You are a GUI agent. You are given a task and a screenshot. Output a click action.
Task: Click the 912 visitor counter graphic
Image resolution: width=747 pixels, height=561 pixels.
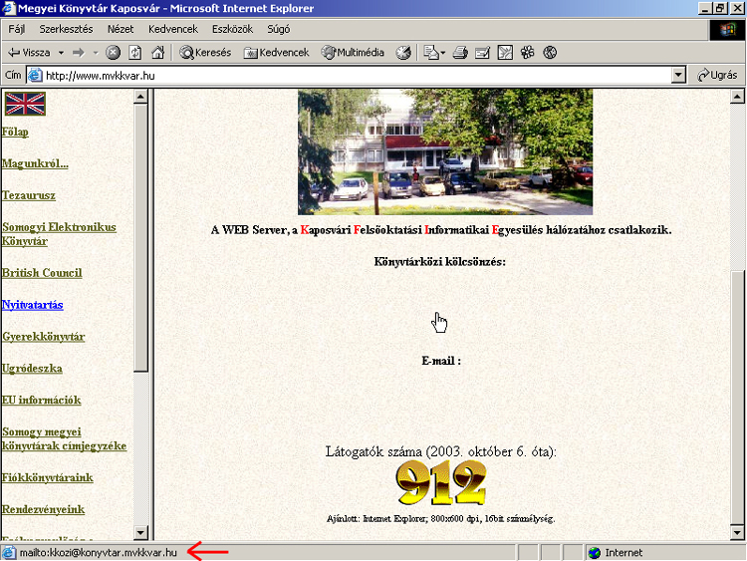(x=441, y=483)
